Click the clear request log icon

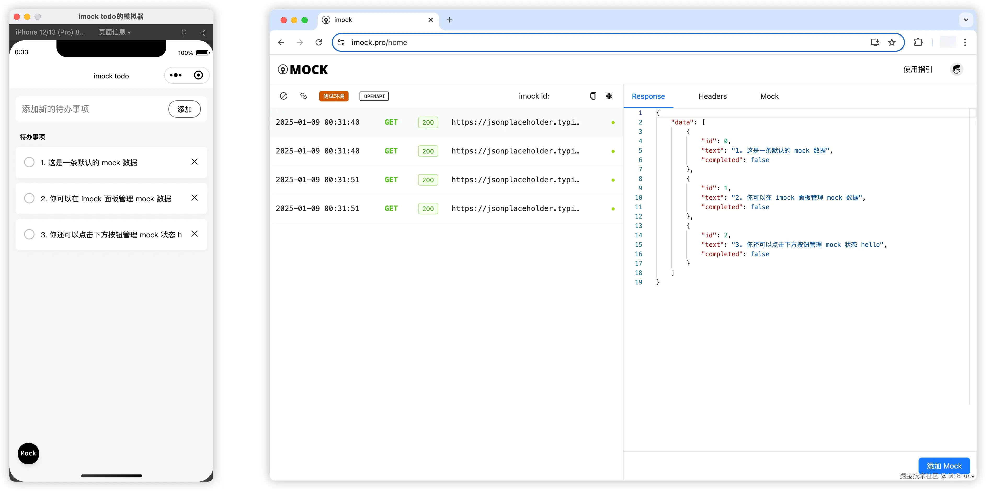[283, 96]
